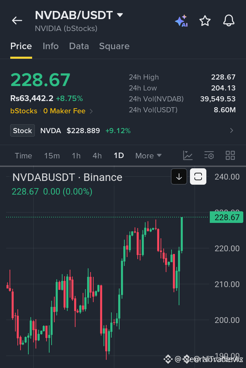Tap the NVDA ticker label
246x368 pixels.
point(51,131)
